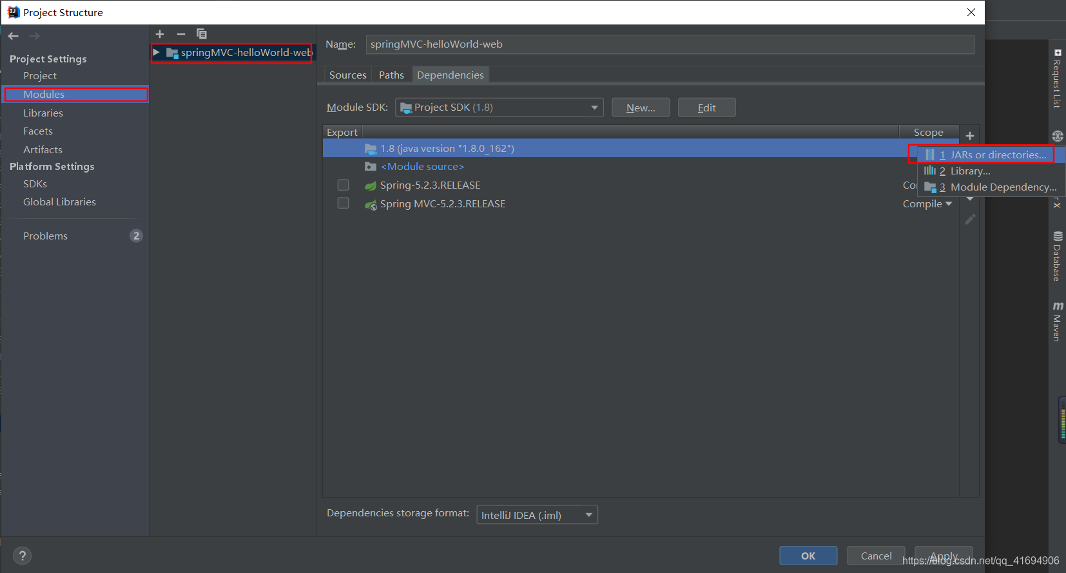1066x573 pixels.
Task: Click the module icon of springMVC-helloWorld-web
Action: pos(172,53)
